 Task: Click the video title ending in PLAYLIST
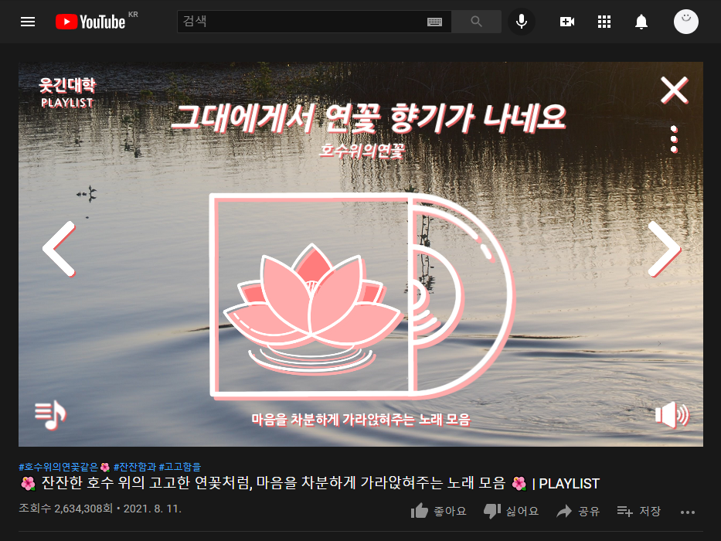pyautogui.click(x=311, y=484)
